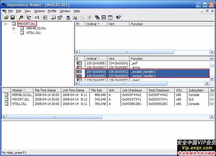This screenshot has height=156, width=216.
Task: Sort imports by PI column header
Action: tap(80, 24)
